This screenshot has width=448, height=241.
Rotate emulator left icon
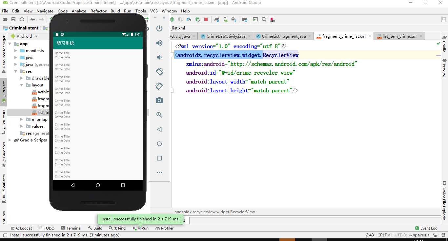159,72
